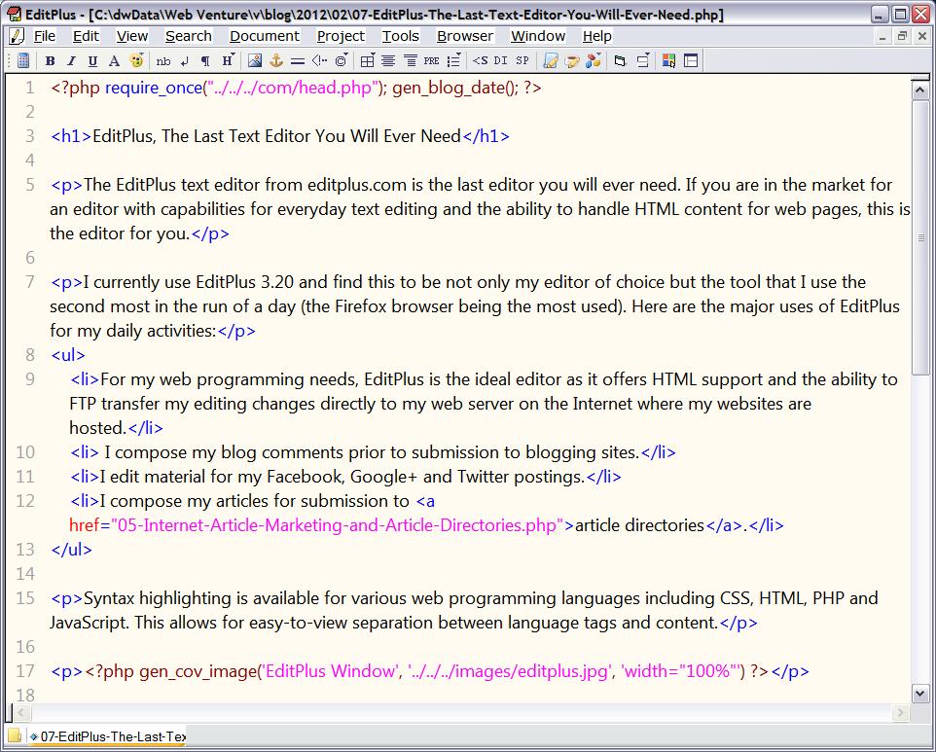Open the View menu

click(132, 36)
